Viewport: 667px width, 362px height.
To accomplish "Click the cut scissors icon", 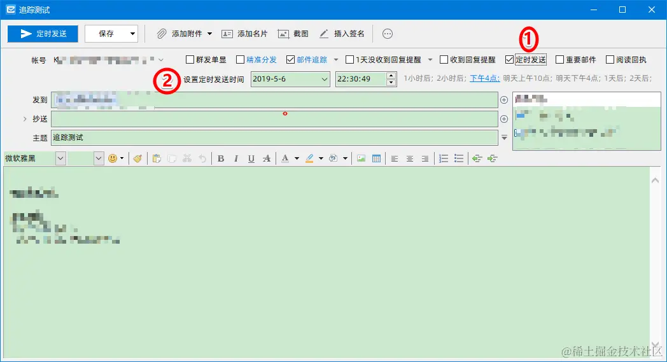I will click(187, 158).
